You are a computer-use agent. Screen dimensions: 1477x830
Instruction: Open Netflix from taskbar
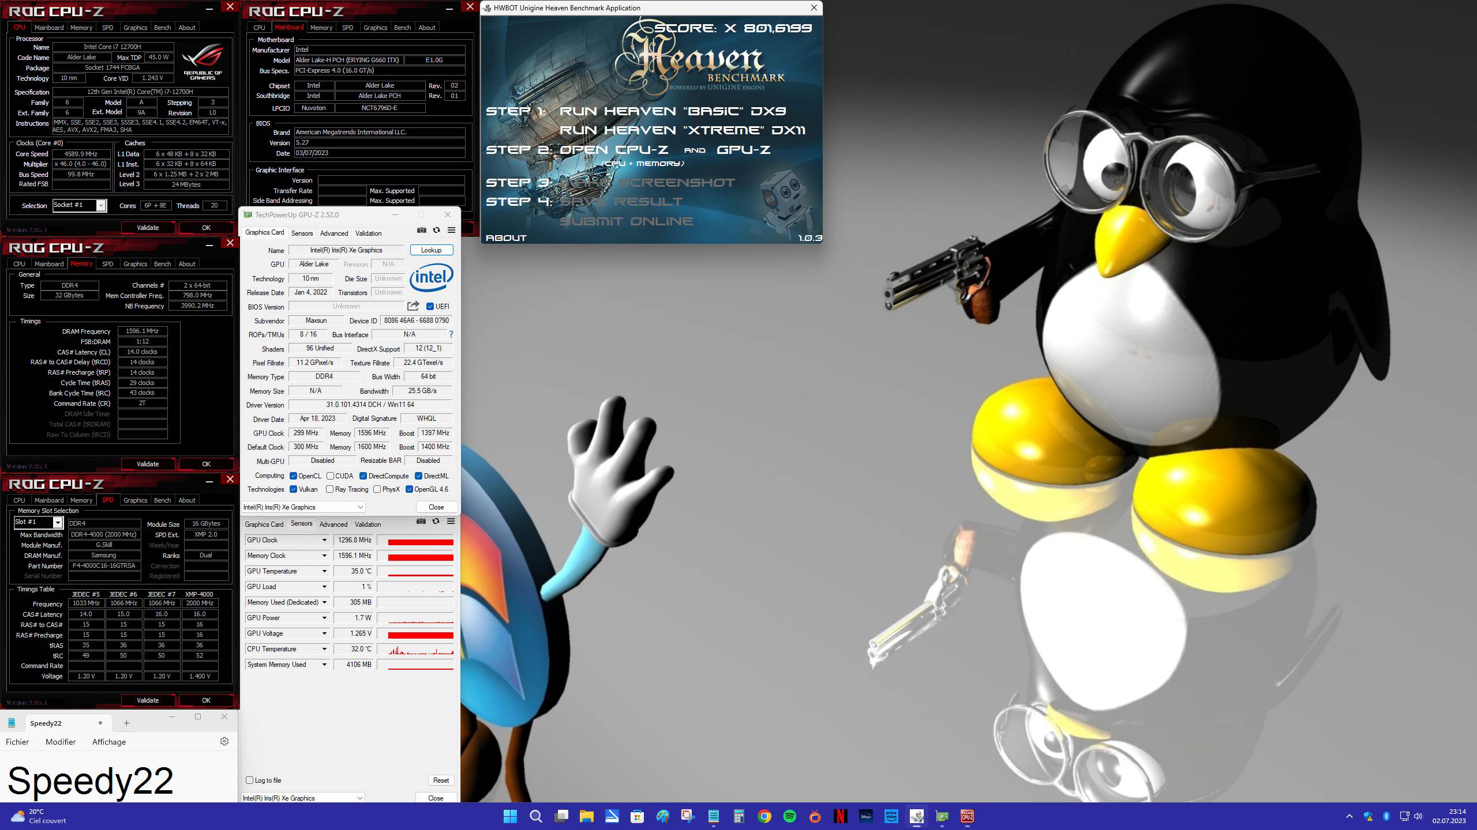click(840, 816)
